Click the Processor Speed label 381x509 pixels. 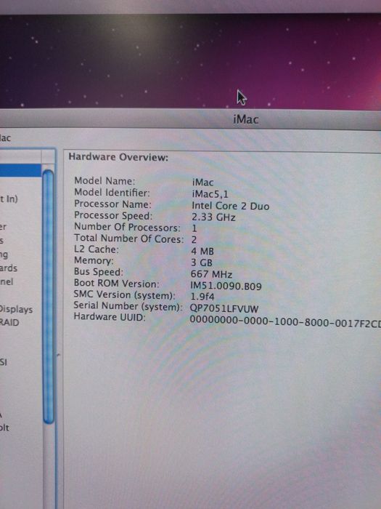pyautogui.click(x=113, y=215)
